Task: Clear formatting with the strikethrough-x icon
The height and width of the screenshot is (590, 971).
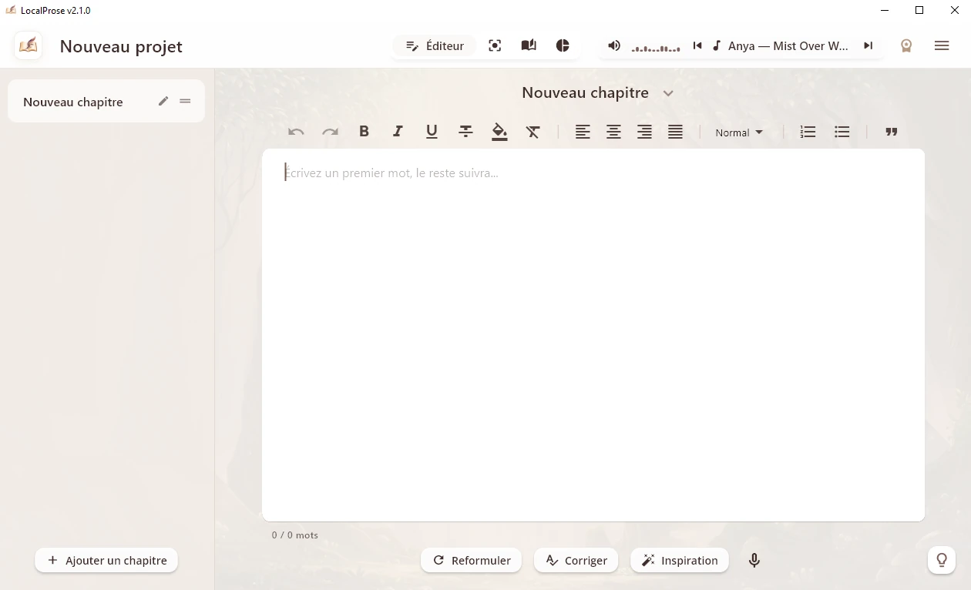Action: click(x=533, y=132)
